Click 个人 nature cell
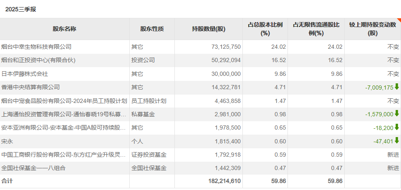The image size is (401, 190). (137, 142)
